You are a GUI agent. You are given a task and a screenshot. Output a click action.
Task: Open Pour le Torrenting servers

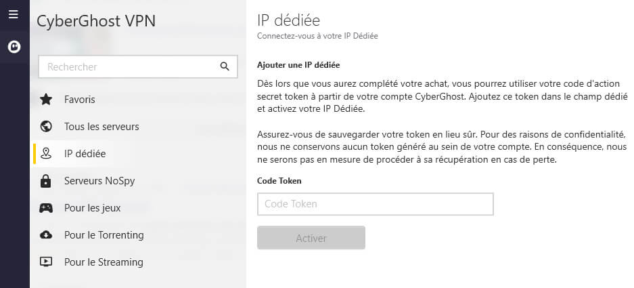(x=138, y=235)
